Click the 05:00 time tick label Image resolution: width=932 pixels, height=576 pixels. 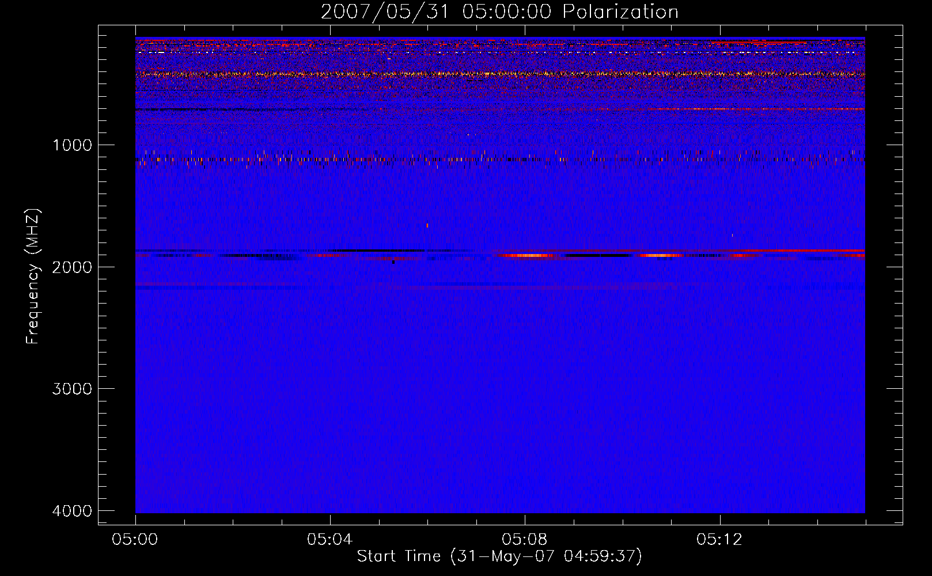click(135, 540)
